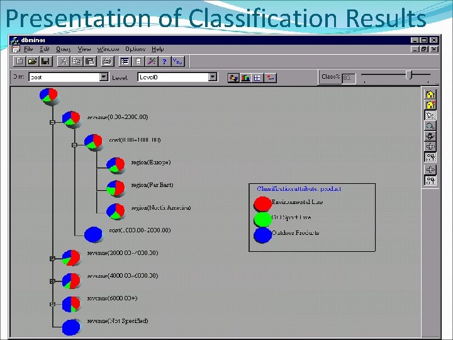The image size is (453, 340).
Task: Select the cost(1000.00~2000.00) blue node
Action: (x=93, y=234)
